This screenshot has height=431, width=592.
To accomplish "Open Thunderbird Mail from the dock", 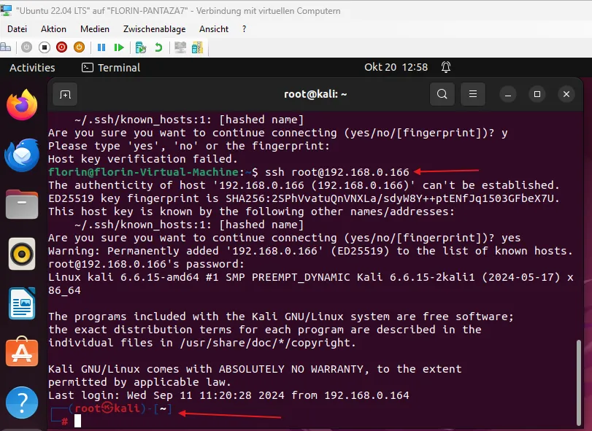I will (x=22, y=155).
